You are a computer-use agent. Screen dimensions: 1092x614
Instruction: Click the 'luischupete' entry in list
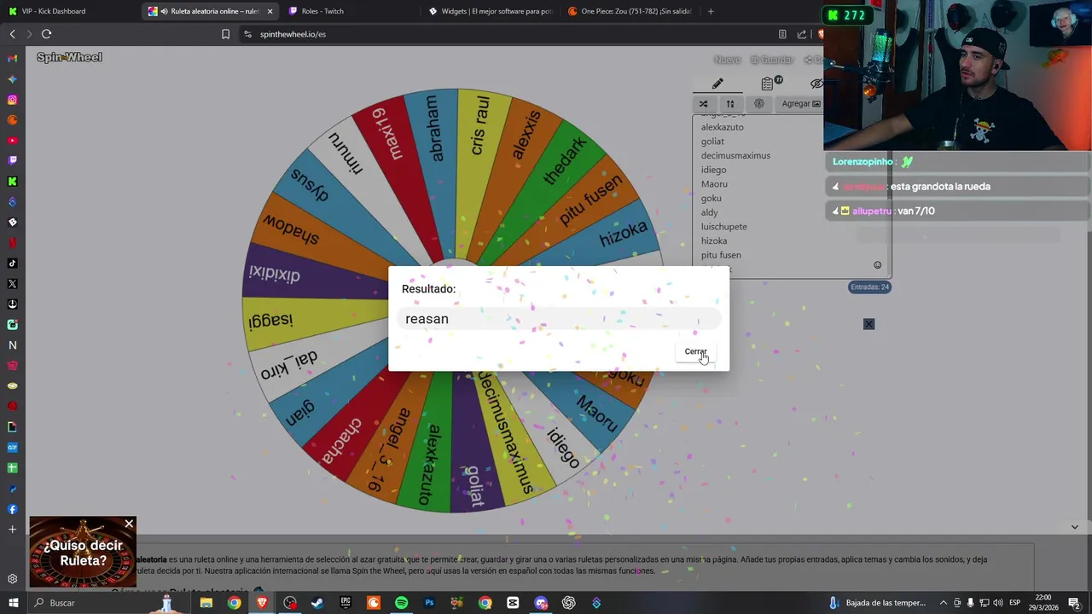click(x=723, y=227)
